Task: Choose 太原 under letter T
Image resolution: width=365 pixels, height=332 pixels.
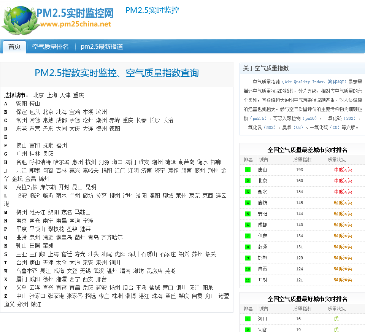Action: pos(75,263)
